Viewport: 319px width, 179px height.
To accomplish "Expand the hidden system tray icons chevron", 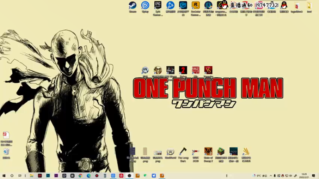I will point(271,176).
